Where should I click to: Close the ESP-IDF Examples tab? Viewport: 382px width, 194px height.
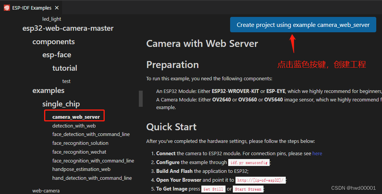(x=57, y=8)
